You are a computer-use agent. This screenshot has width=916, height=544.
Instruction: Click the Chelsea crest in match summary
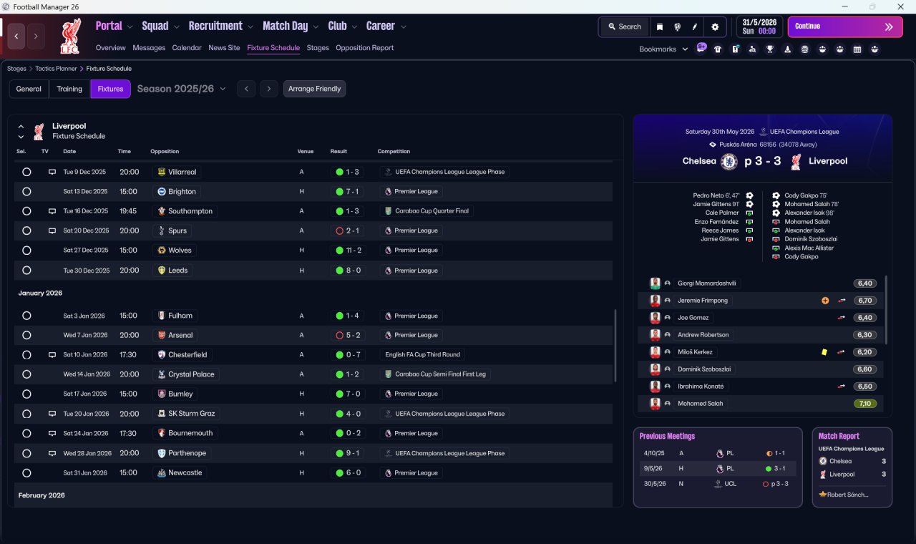coord(729,161)
